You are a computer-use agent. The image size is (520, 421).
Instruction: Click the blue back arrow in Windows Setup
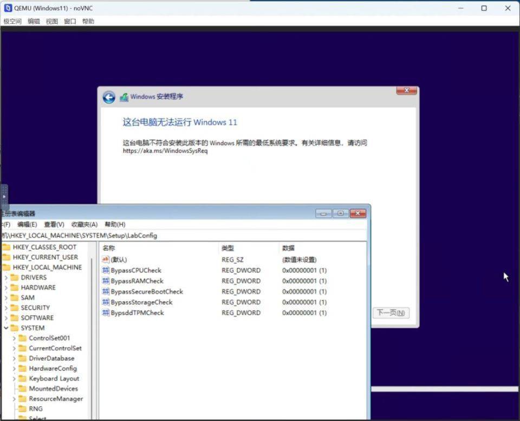coord(109,97)
